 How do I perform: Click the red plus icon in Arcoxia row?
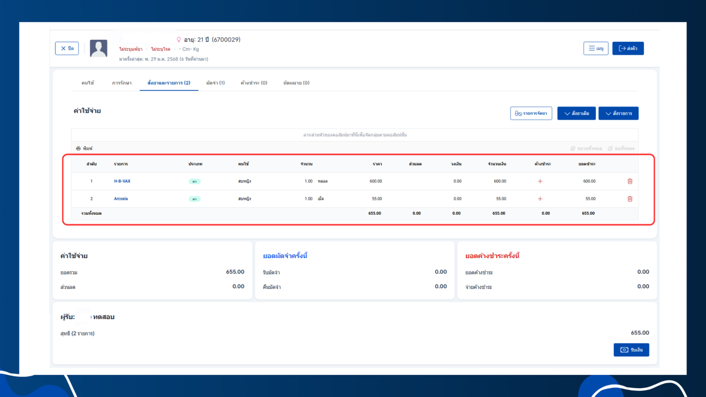(540, 199)
